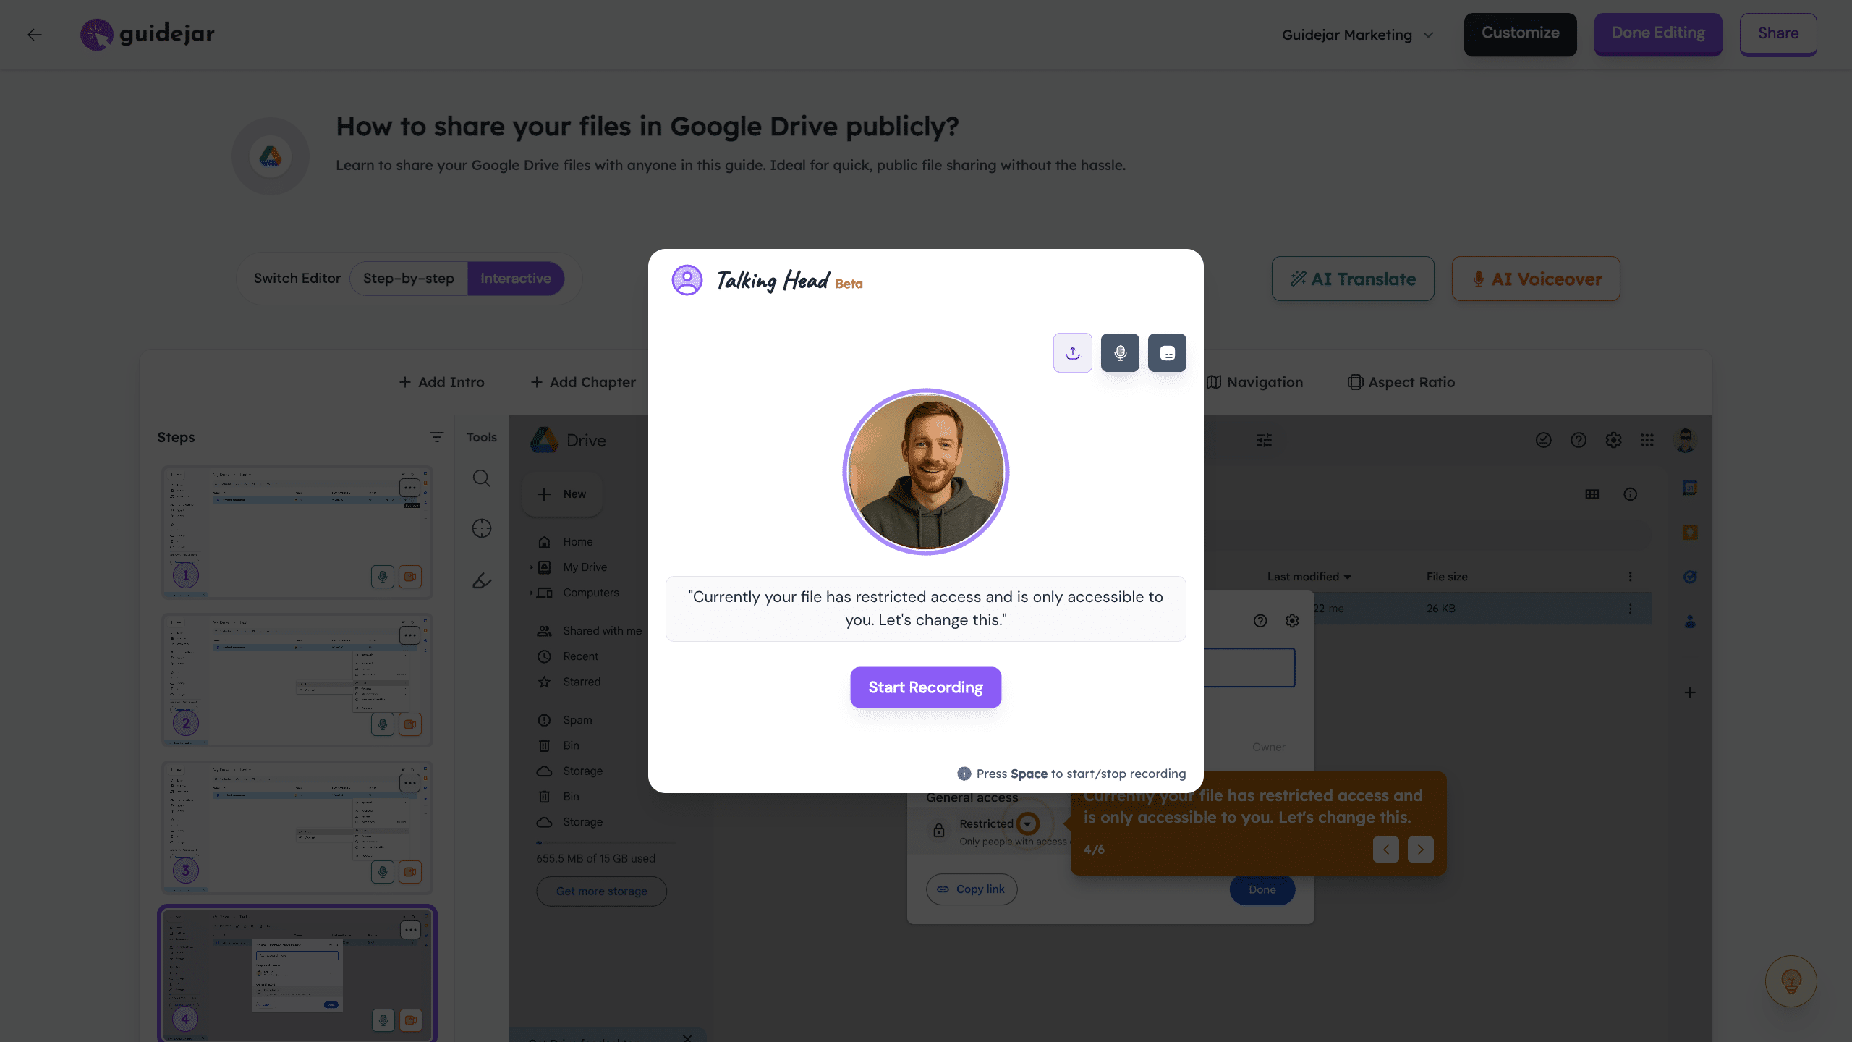This screenshot has height=1042, width=1852.
Task: Click the caption icon in Talking Head dialog
Action: [1167, 353]
